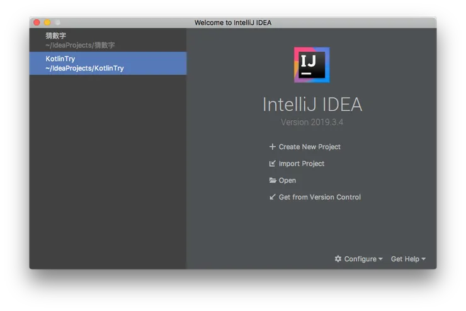Click the import arrow icon beside Import Project
The width and height of the screenshot is (466, 311).
click(x=272, y=164)
